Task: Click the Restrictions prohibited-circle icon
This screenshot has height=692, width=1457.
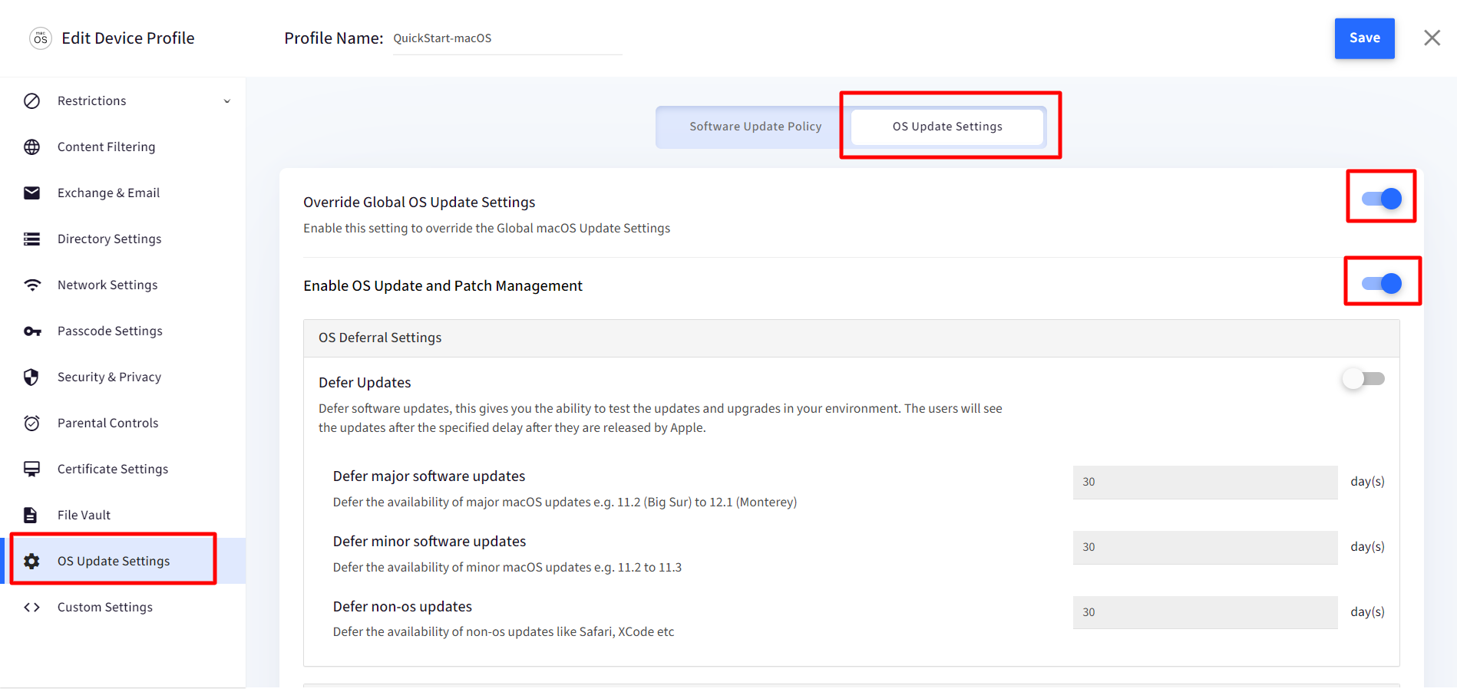Action: tap(31, 101)
